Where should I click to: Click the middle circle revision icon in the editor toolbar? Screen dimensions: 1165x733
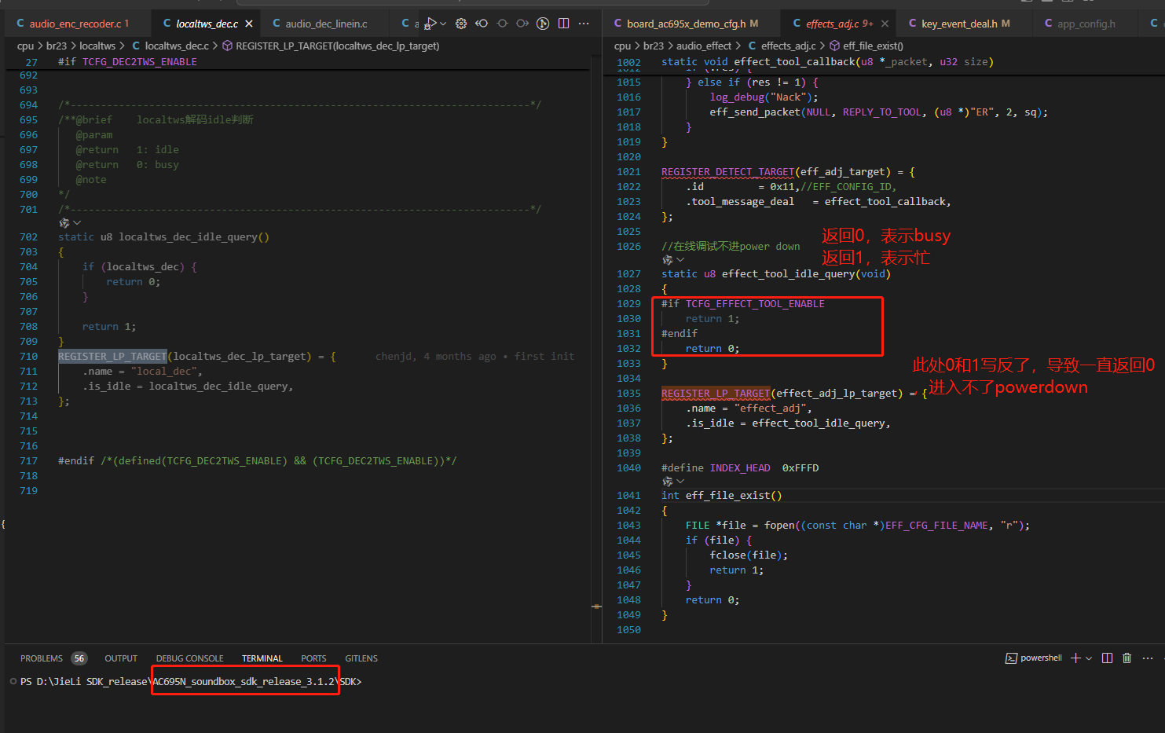[502, 24]
